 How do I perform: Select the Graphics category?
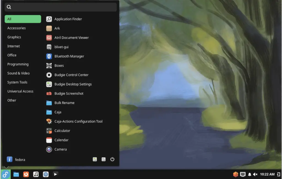(23, 37)
